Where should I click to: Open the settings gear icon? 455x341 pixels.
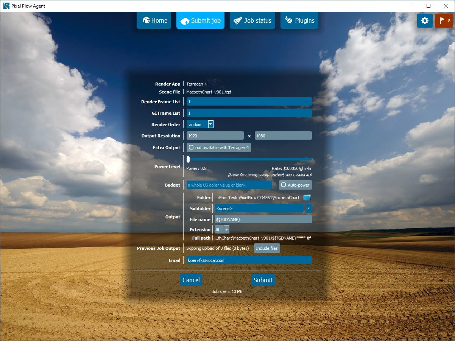425,21
